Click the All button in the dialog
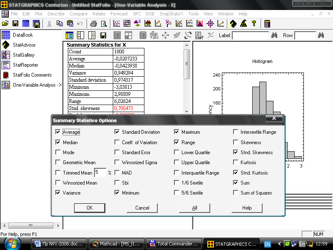 (x=194, y=208)
